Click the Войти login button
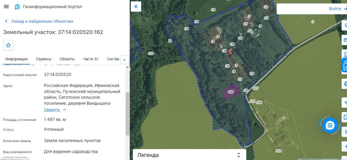 338,9
